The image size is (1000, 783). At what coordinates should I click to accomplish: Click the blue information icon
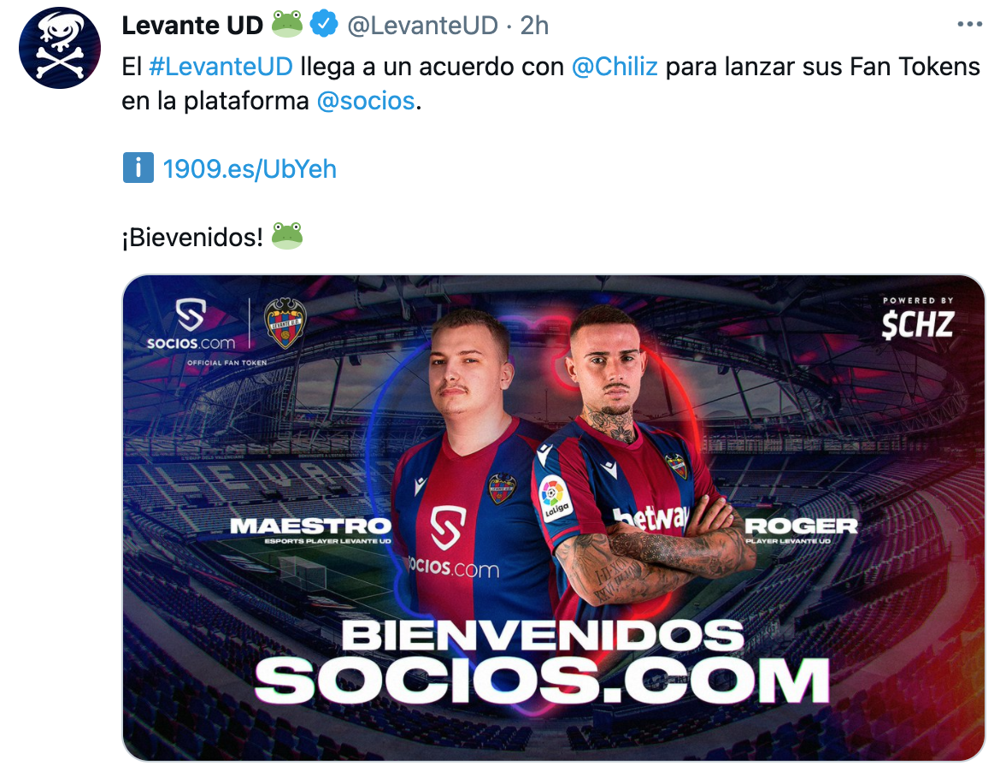point(138,168)
